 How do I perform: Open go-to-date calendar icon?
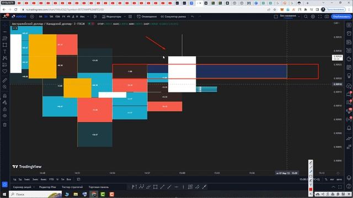[x=78, y=179]
